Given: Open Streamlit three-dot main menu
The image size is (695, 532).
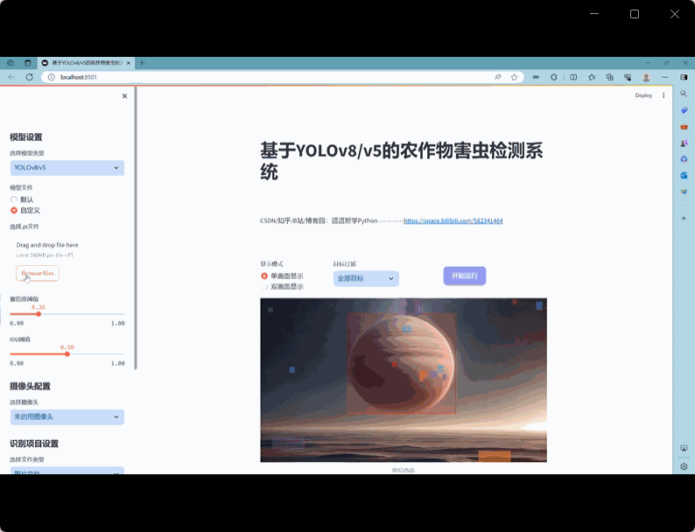Looking at the screenshot, I should pos(663,95).
